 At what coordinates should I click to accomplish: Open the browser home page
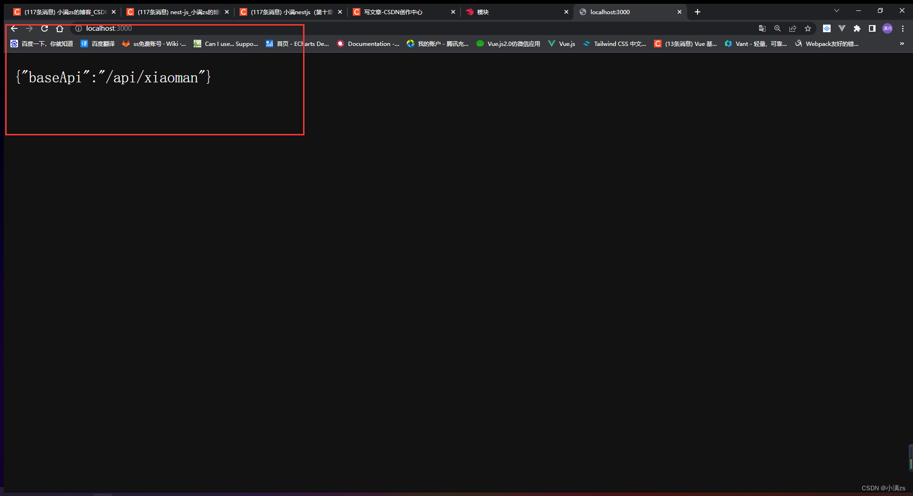pos(60,28)
